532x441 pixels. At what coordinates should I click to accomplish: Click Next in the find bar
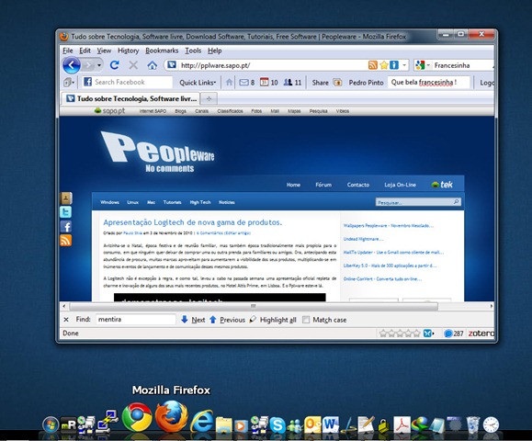point(193,320)
